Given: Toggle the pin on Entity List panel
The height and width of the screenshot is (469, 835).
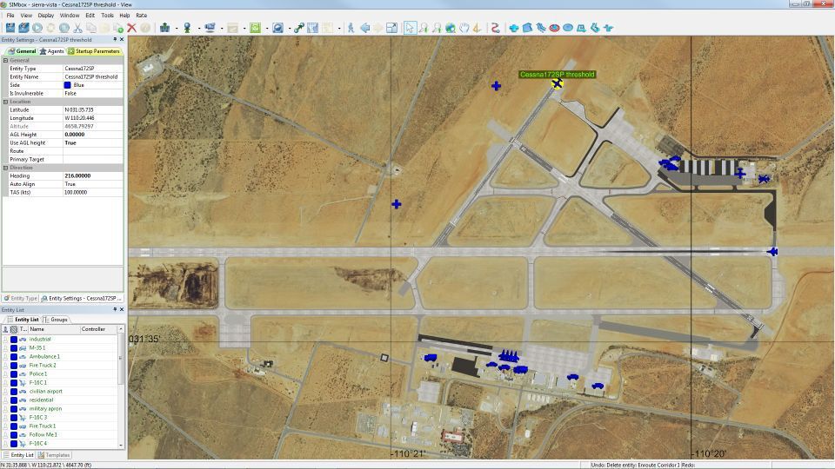Looking at the screenshot, I should 115,309.
